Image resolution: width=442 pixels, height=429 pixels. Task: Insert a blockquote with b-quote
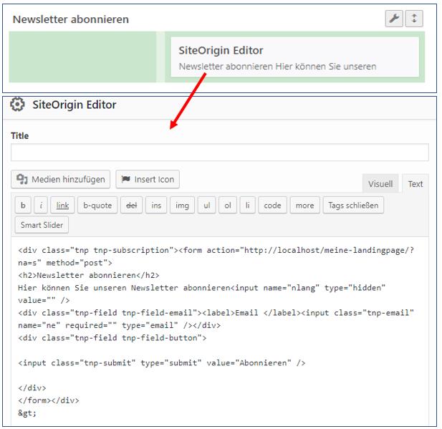(97, 206)
